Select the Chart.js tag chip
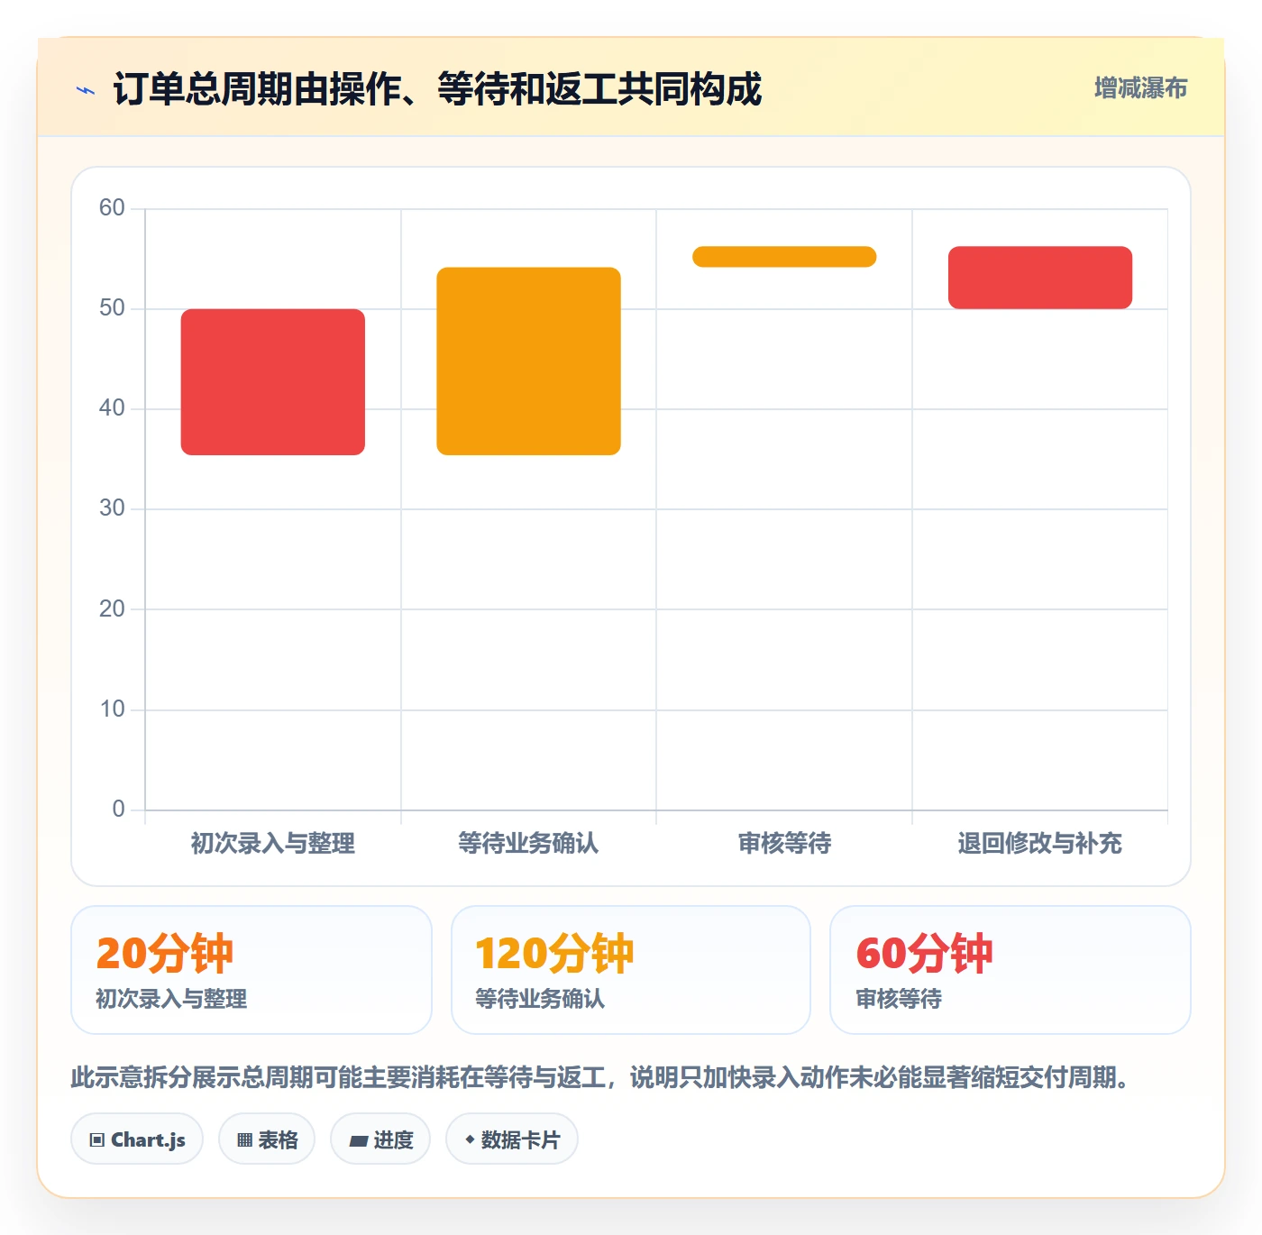 click(137, 1139)
